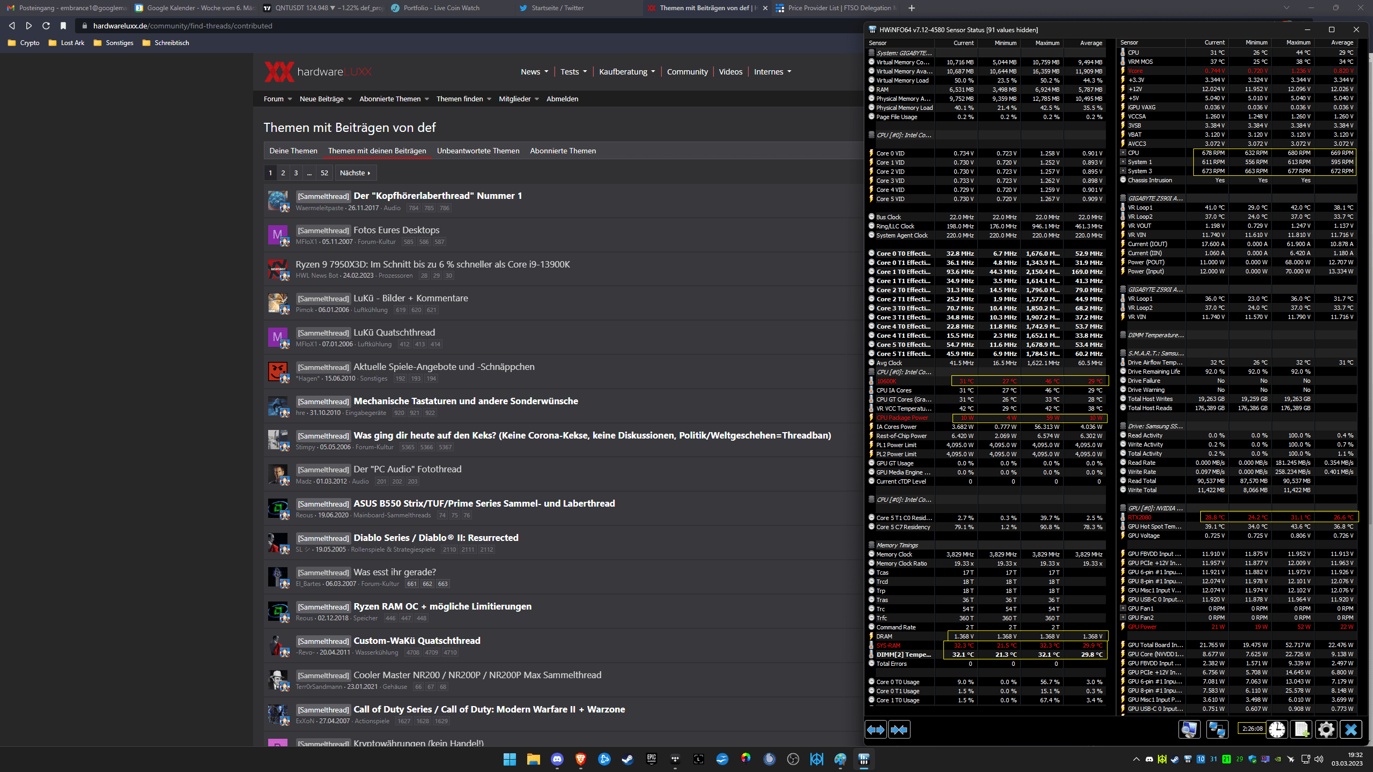
Task: Go back in the browser
Action: tap(12, 26)
